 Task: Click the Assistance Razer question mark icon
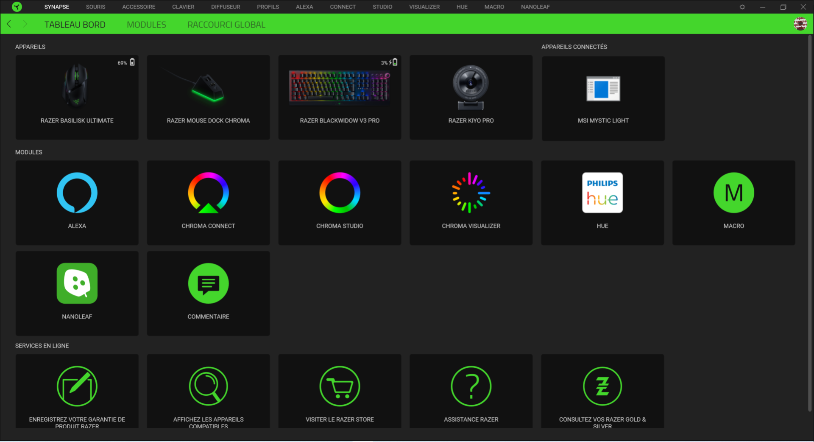point(471,386)
